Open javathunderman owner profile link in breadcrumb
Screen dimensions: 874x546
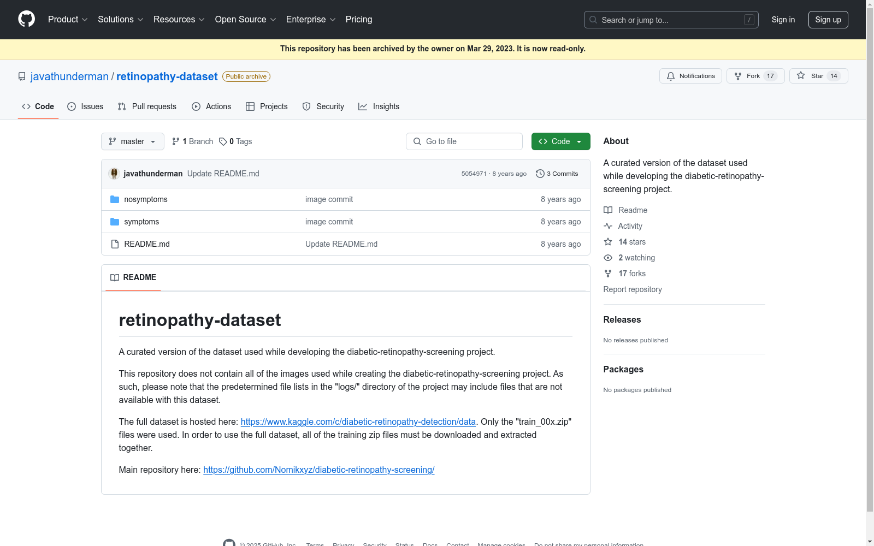pos(69,76)
